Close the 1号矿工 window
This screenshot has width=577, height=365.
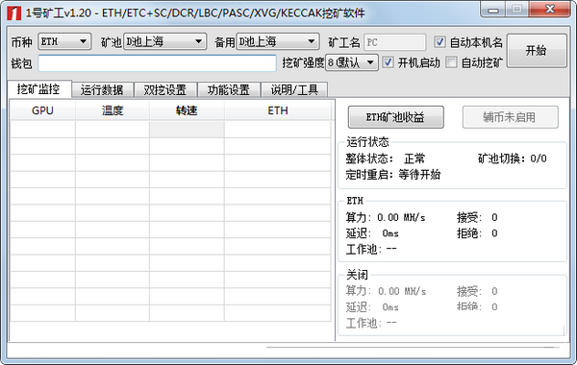click(x=550, y=10)
